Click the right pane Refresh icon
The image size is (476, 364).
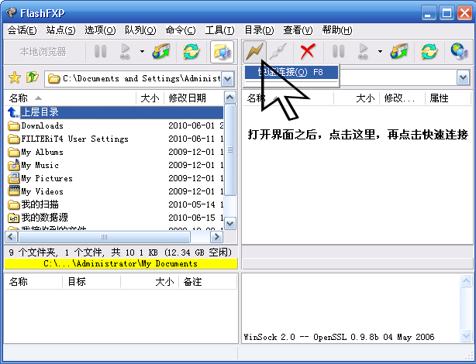(x=429, y=51)
